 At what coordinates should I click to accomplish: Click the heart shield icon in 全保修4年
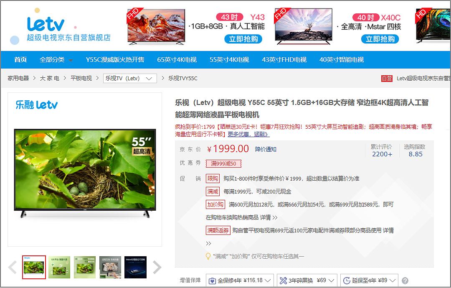212,281
